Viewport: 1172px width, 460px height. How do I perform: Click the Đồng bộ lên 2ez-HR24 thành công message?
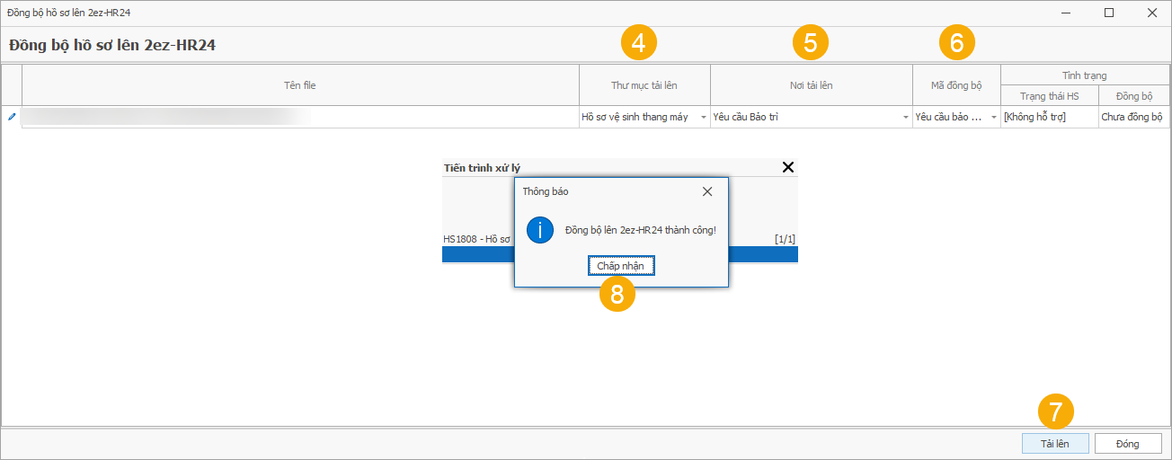coord(640,231)
